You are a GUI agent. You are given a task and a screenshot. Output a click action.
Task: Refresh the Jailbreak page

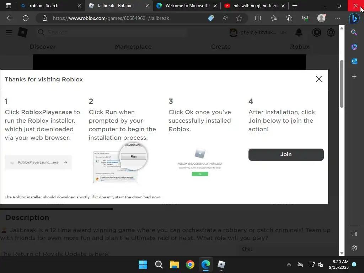tap(26, 18)
